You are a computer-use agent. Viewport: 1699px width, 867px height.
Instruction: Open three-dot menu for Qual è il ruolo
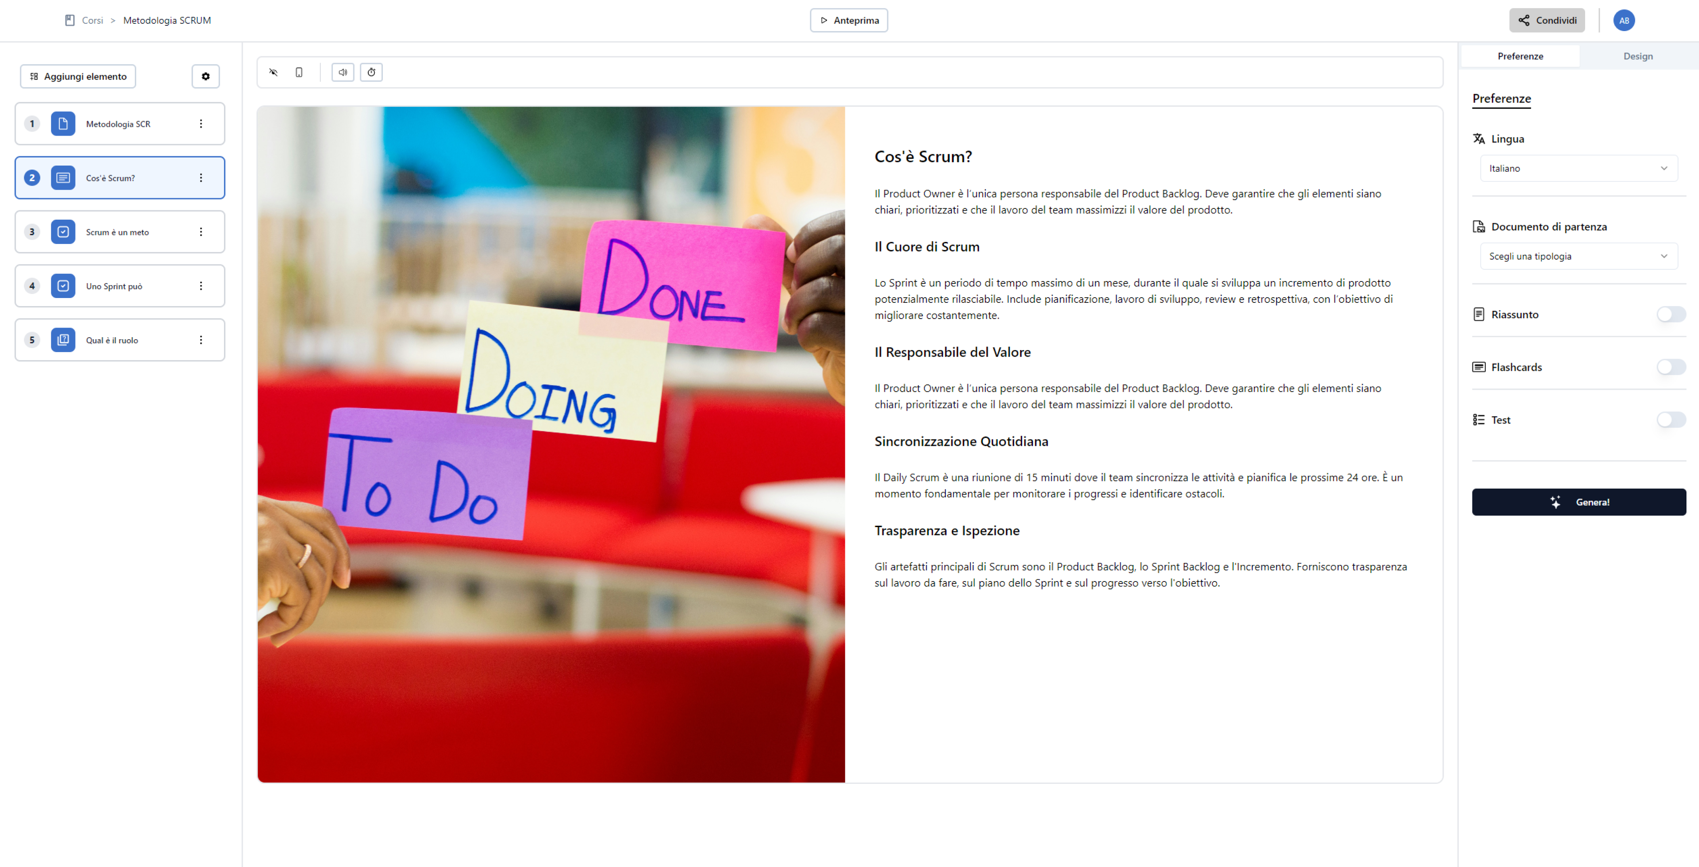click(x=201, y=340)
